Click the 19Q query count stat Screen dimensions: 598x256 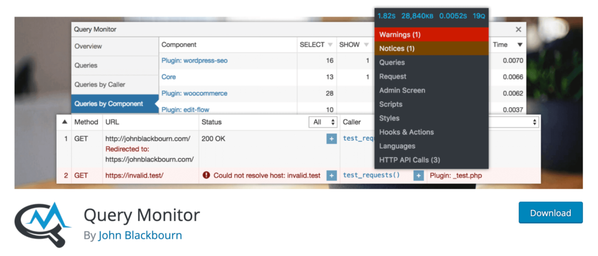click(479, 16)
